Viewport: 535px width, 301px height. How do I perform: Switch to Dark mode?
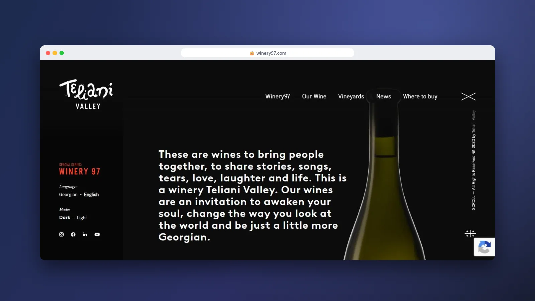(65, 217)
